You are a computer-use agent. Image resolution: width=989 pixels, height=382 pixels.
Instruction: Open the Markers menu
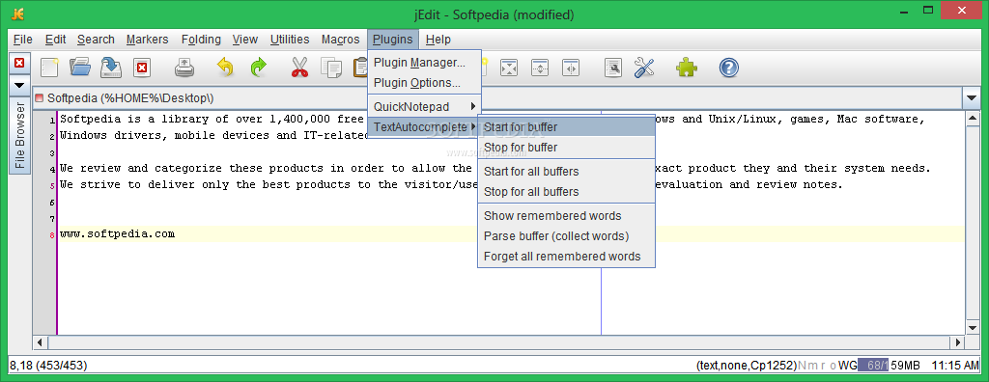[x=147, y=40]
